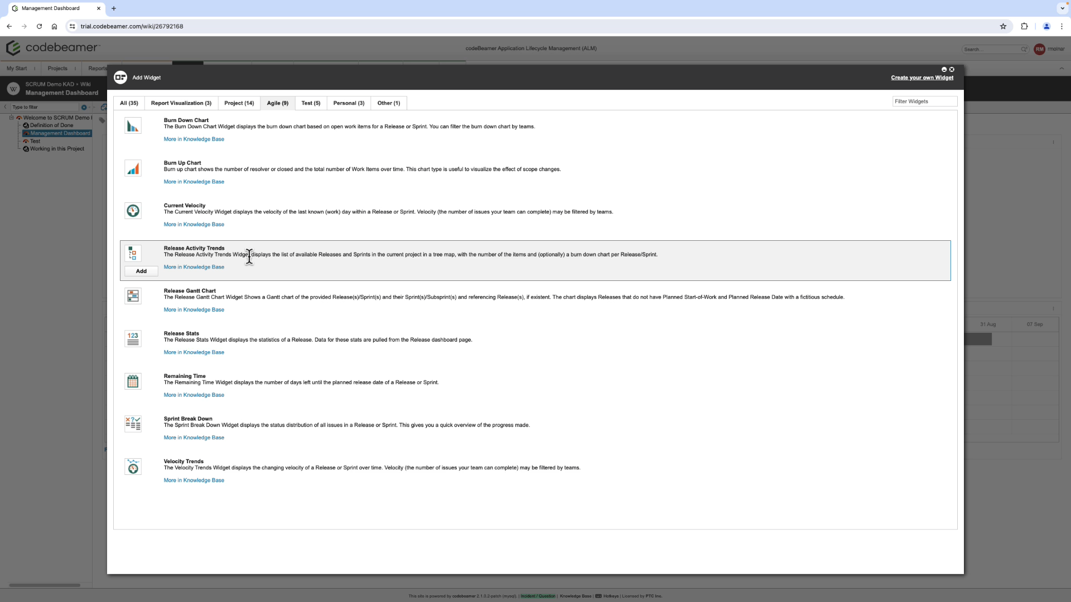Screen dimensions: 1071x602
Task: Select the Test (5) tab
Action: tap(311, 103)
